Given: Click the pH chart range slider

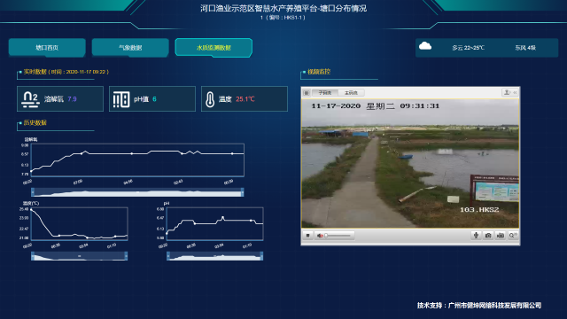Looking at the screenshot, I should (214, 256).
